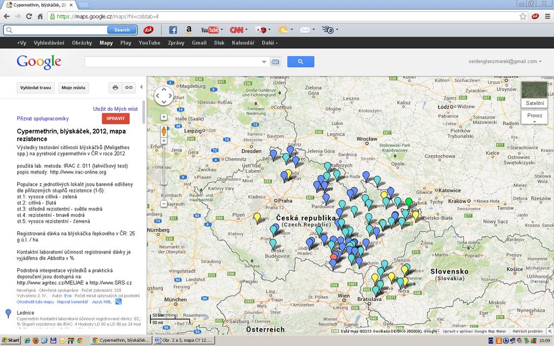Open Vyhledávání in the Google bar
The height and width of the screenshot is (346, 554).
coord(49,43)
